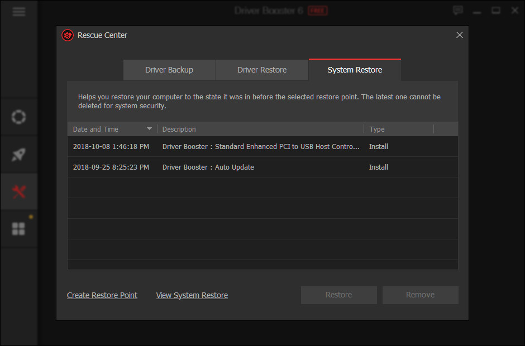This screenshot has width=525, height=346.
Task: Open the View System Restore link
Action: 192,295
